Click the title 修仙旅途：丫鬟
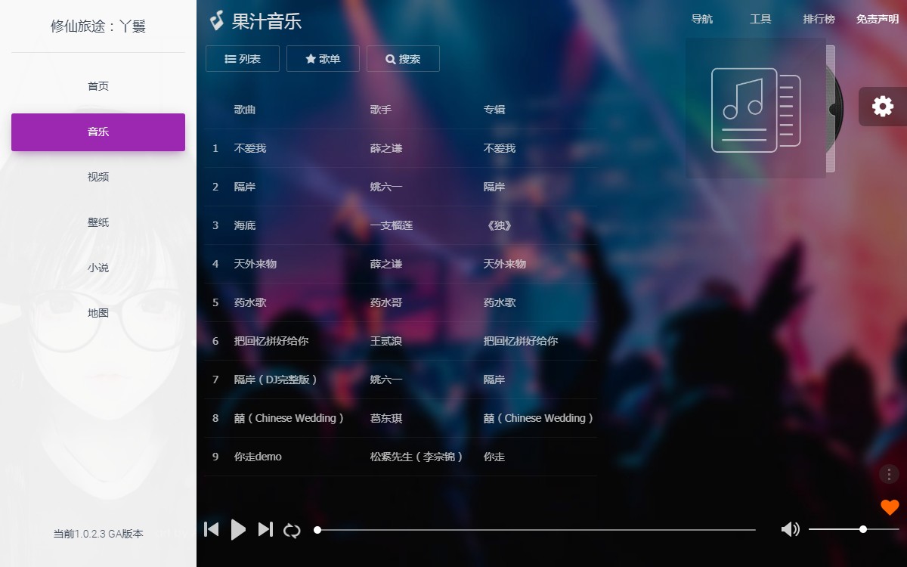Image resolution: width=907 pixels, height=567 pixels. pyautogui.click(x=98, y=26)
